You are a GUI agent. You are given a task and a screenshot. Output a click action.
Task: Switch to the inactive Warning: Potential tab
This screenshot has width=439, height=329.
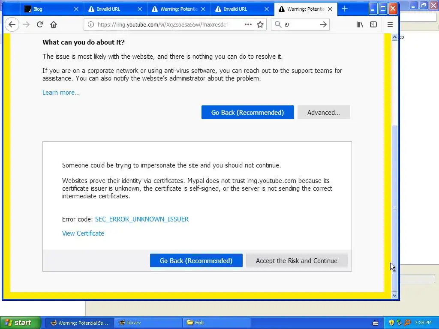pyautogui.click(x=179, y=9)
